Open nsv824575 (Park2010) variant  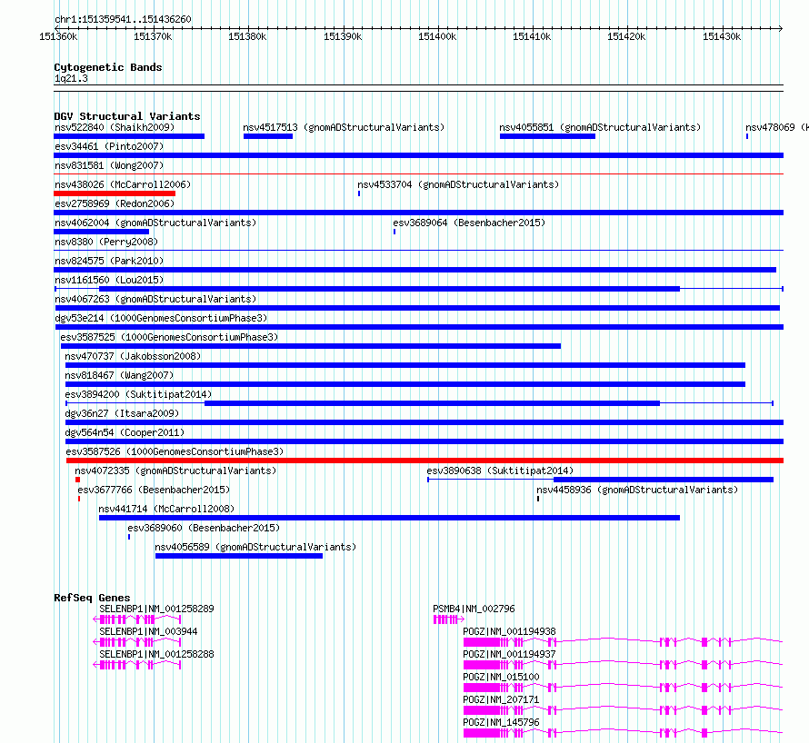coord(109,261)
